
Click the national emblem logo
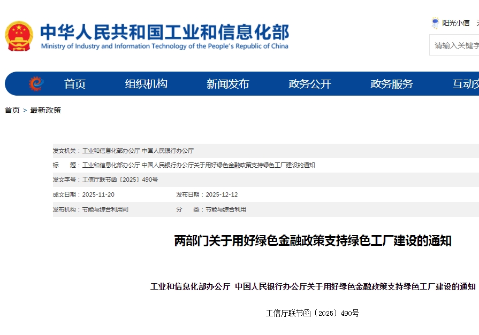19,36
